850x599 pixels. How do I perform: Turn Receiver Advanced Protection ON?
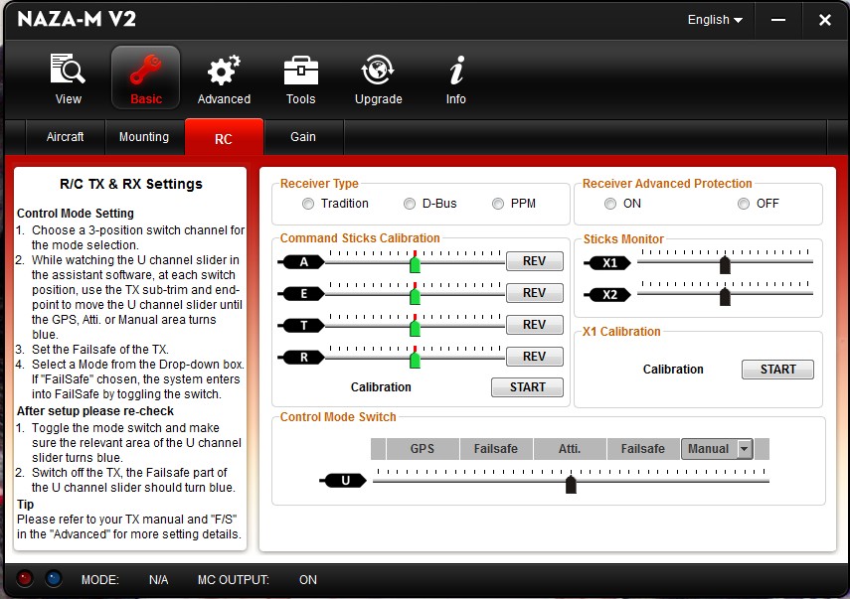click(x=610, y=204)
